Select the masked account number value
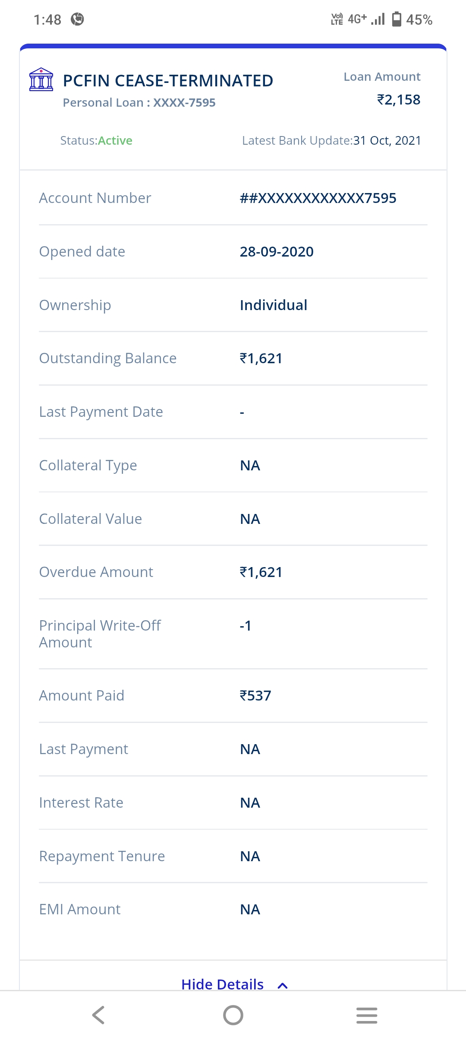The width and height of the screenshot is (466, 1040). click(x=318, y=198)
